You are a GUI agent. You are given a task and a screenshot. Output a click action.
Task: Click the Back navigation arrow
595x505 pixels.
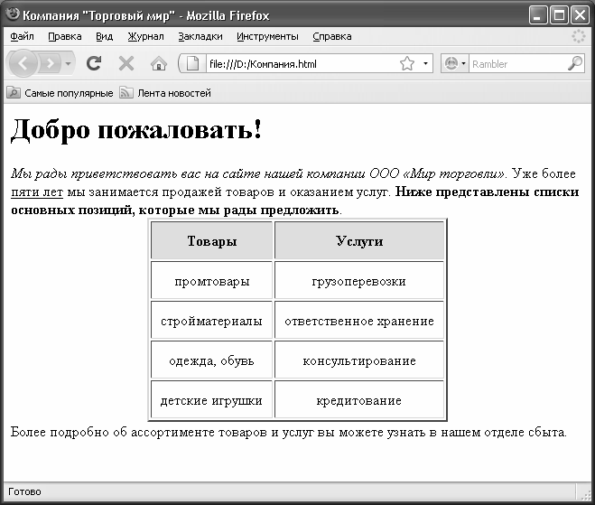point(23,63)
